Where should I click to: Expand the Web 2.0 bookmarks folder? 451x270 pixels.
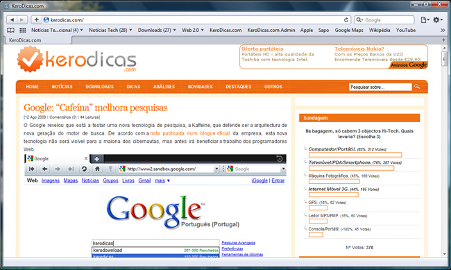click(192, 31)
